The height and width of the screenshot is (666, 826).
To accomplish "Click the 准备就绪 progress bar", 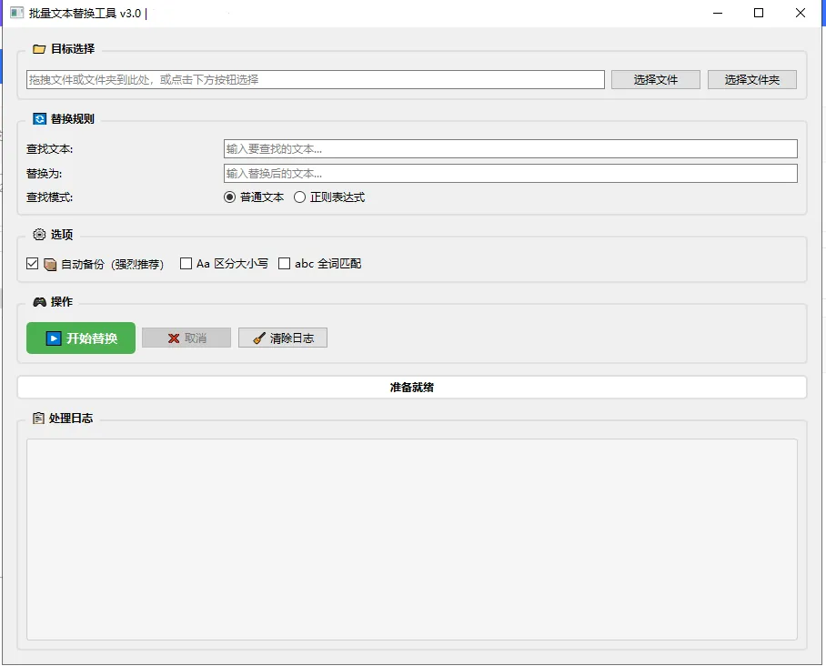I will pos(411,386).
